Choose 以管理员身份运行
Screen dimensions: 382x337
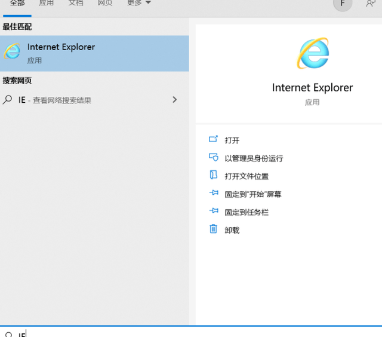click(254, 158)
